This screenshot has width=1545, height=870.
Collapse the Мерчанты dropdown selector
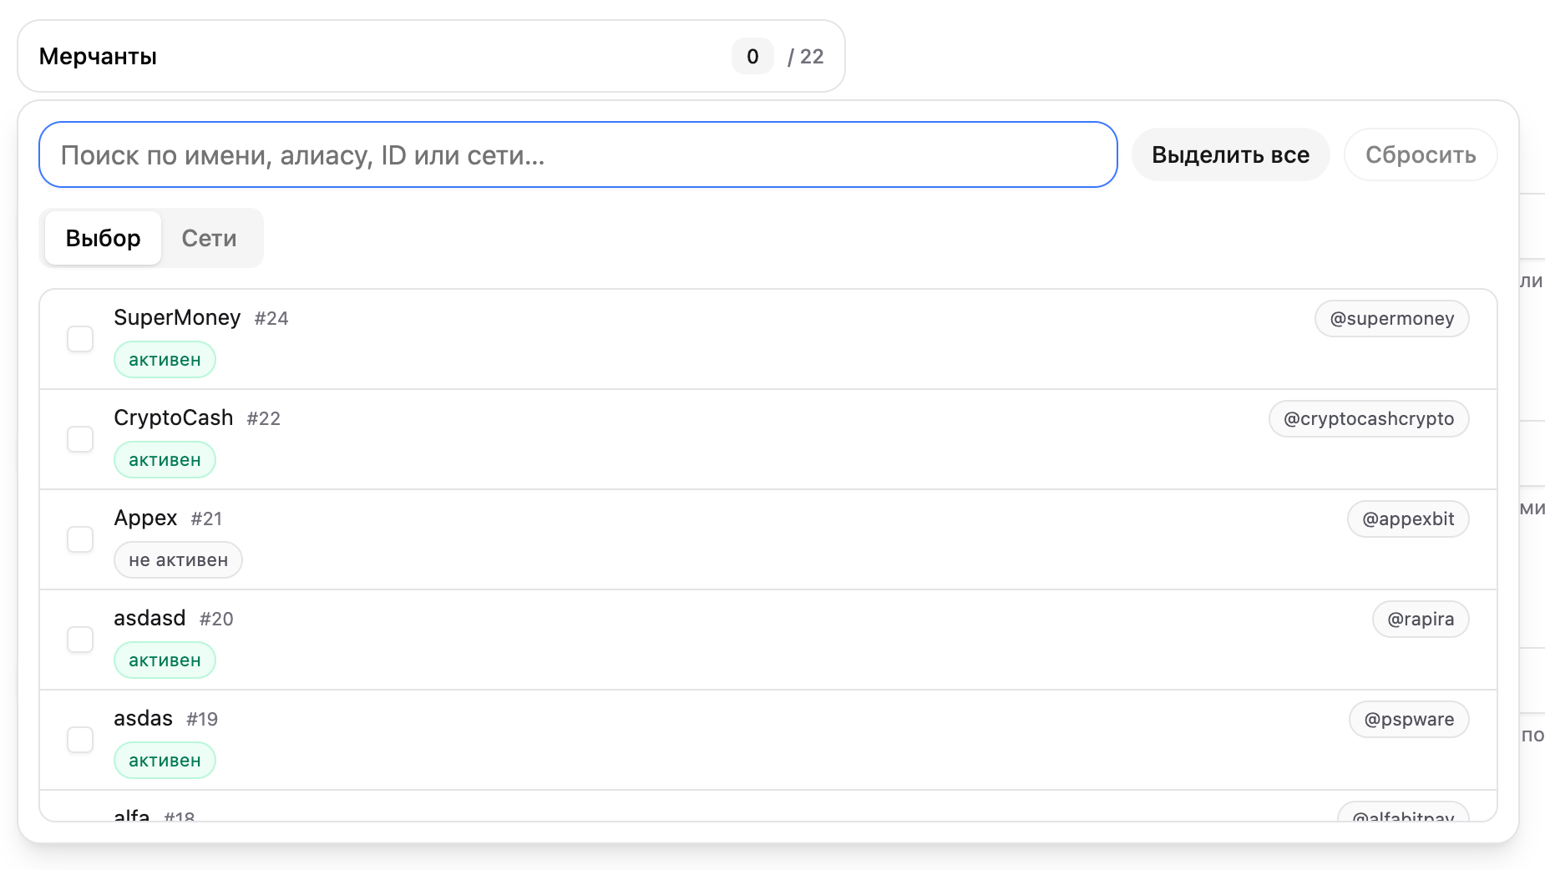click(431, 57)
